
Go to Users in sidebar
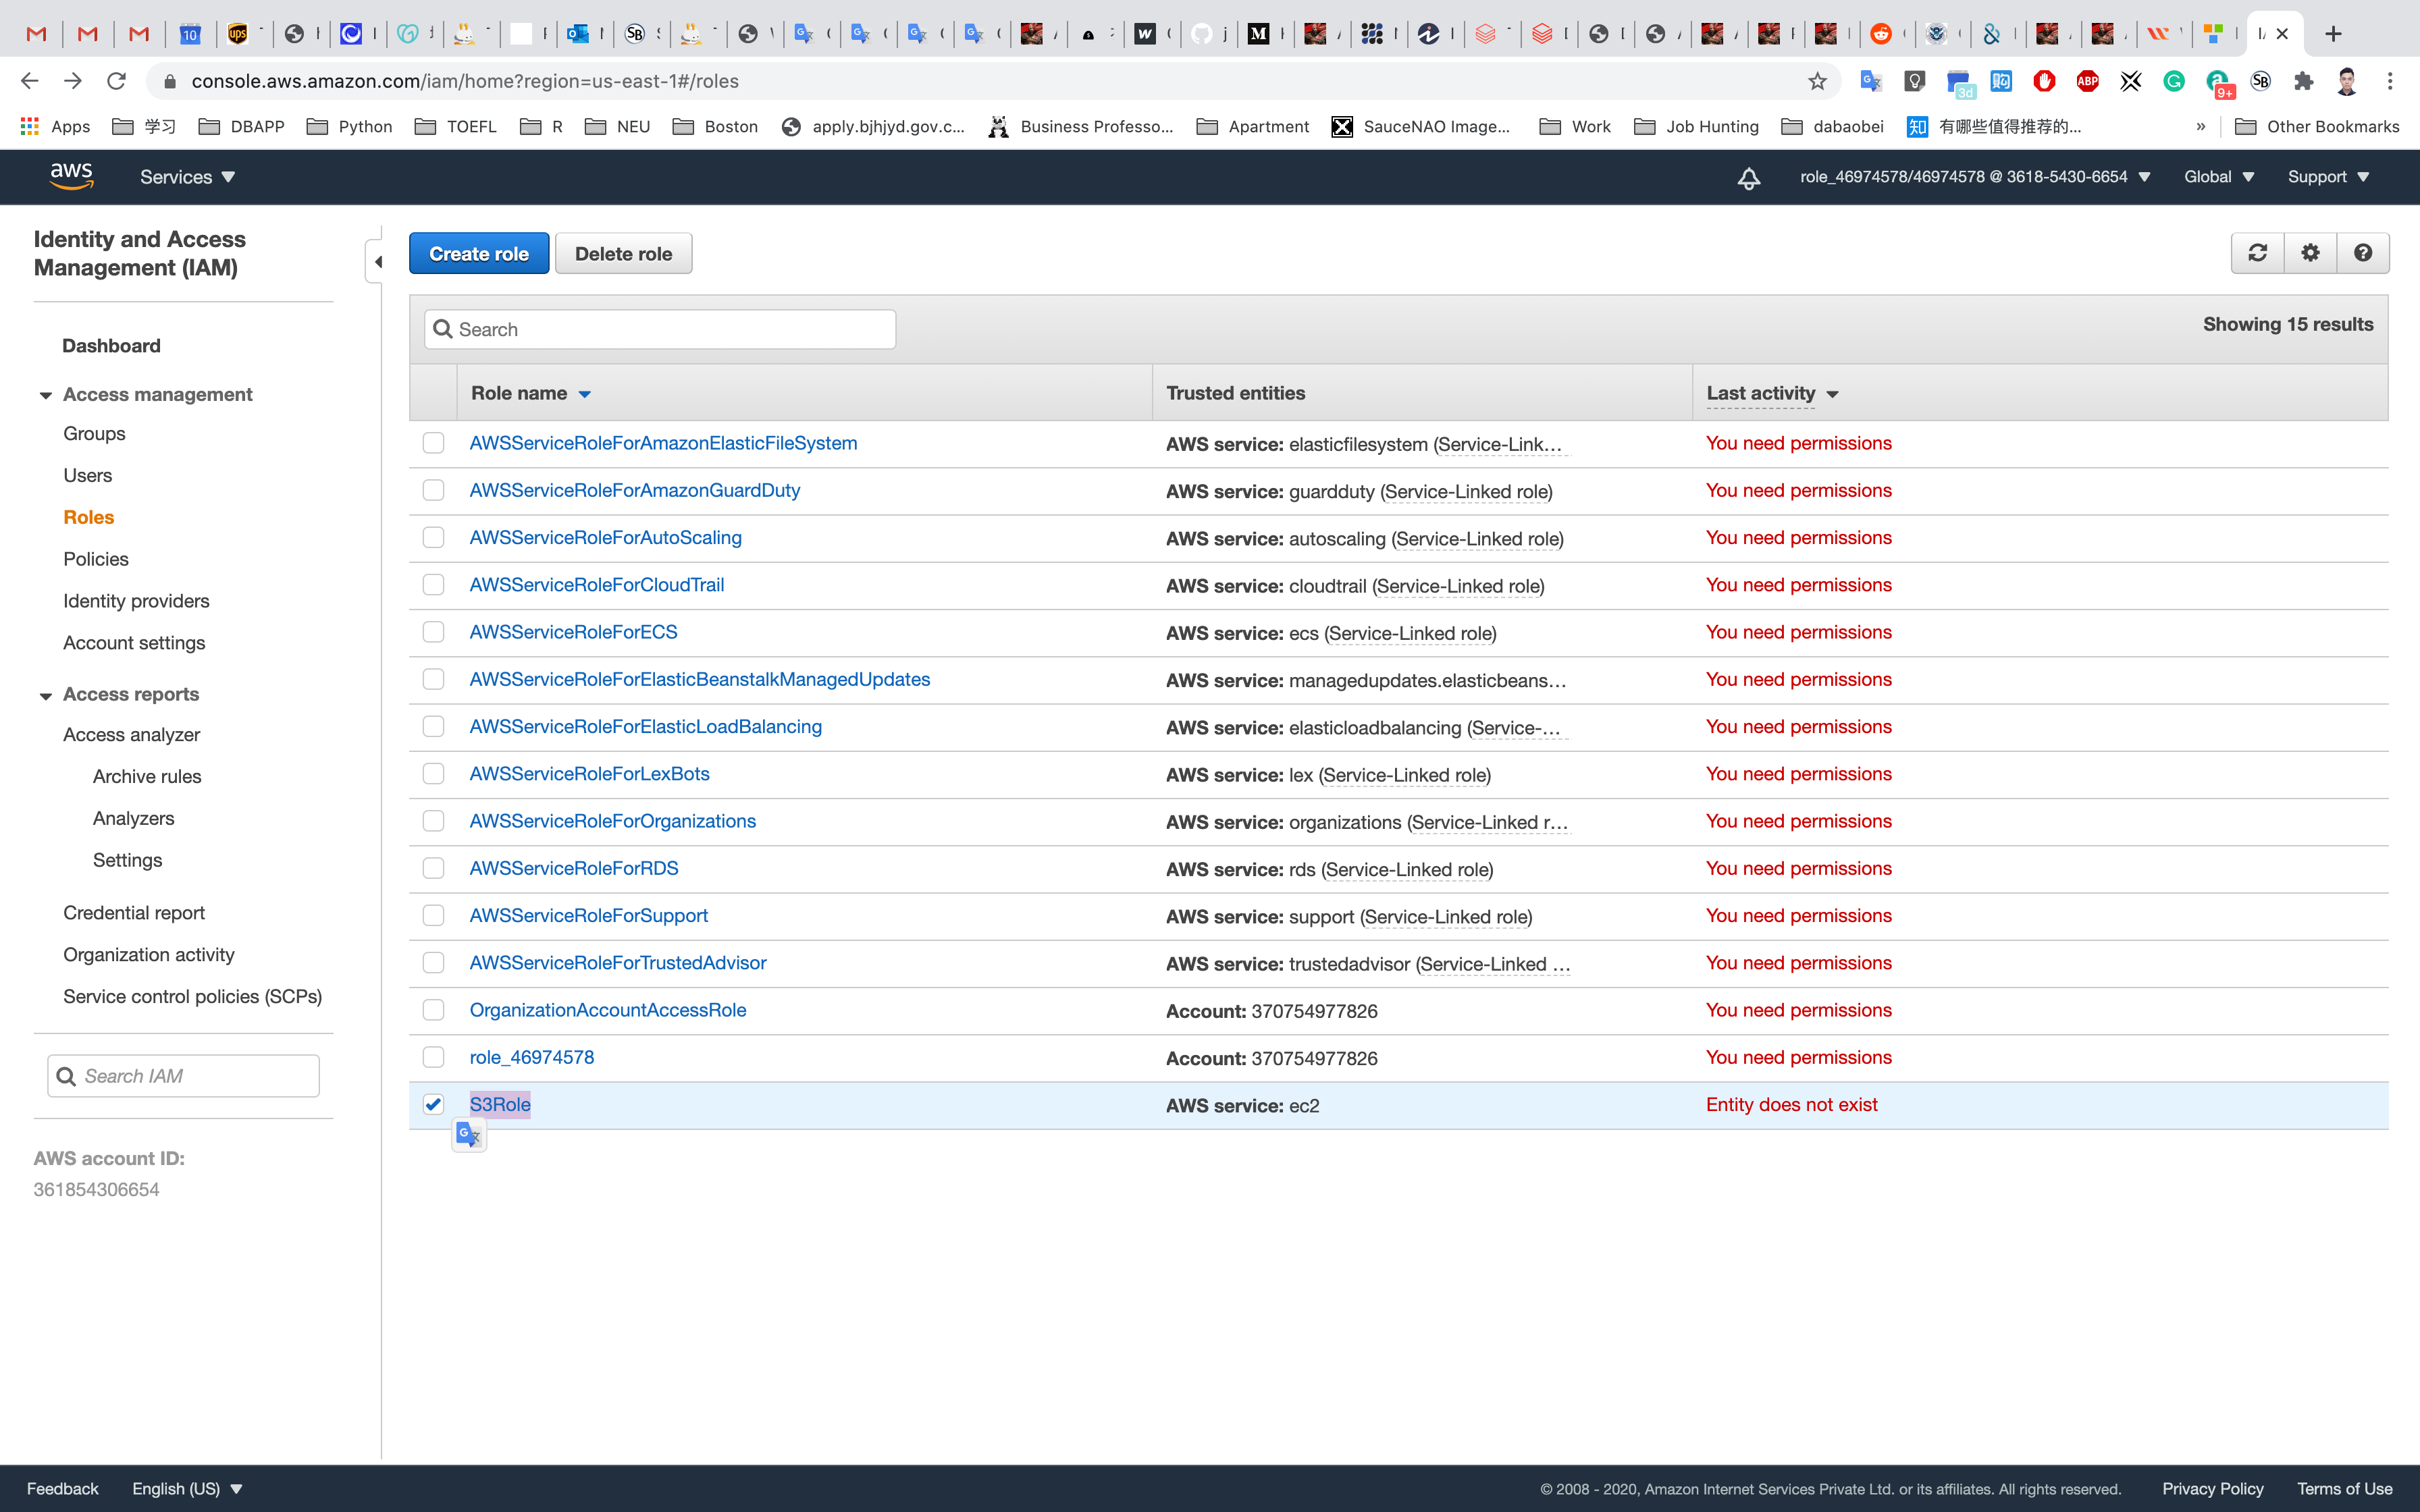(x=87, y=475)
